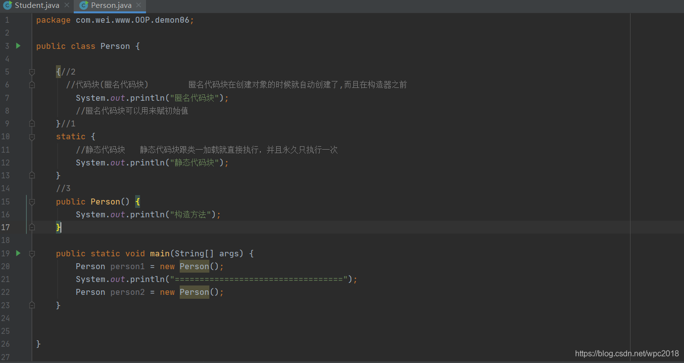
Task: Select the Person.java tab
Action: point(111,6)
